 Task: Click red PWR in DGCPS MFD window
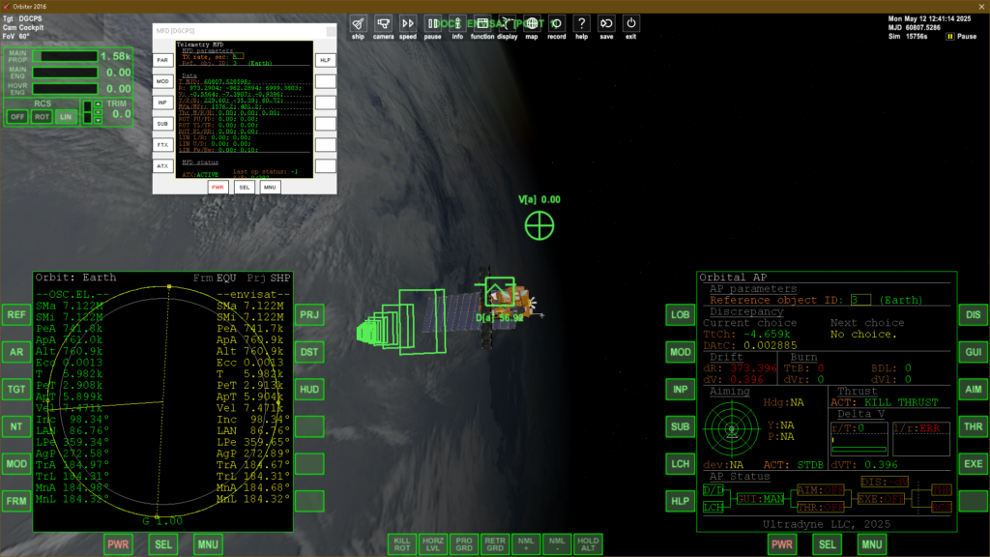click(x=218, y=187)
